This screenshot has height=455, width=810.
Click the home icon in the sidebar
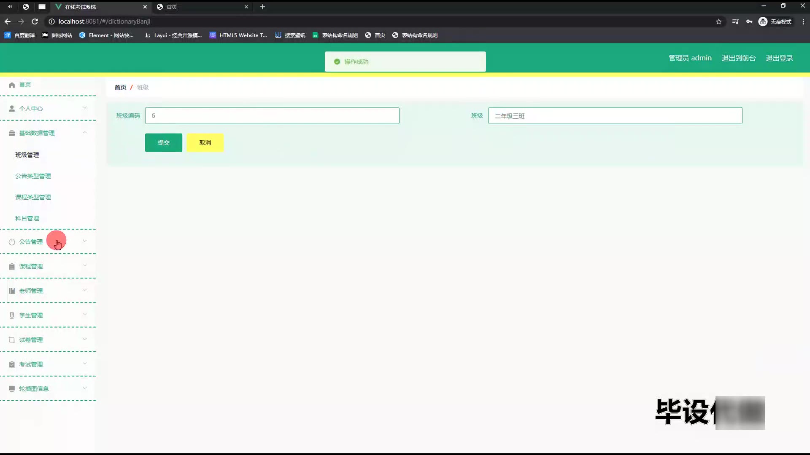tap(12, 85)
